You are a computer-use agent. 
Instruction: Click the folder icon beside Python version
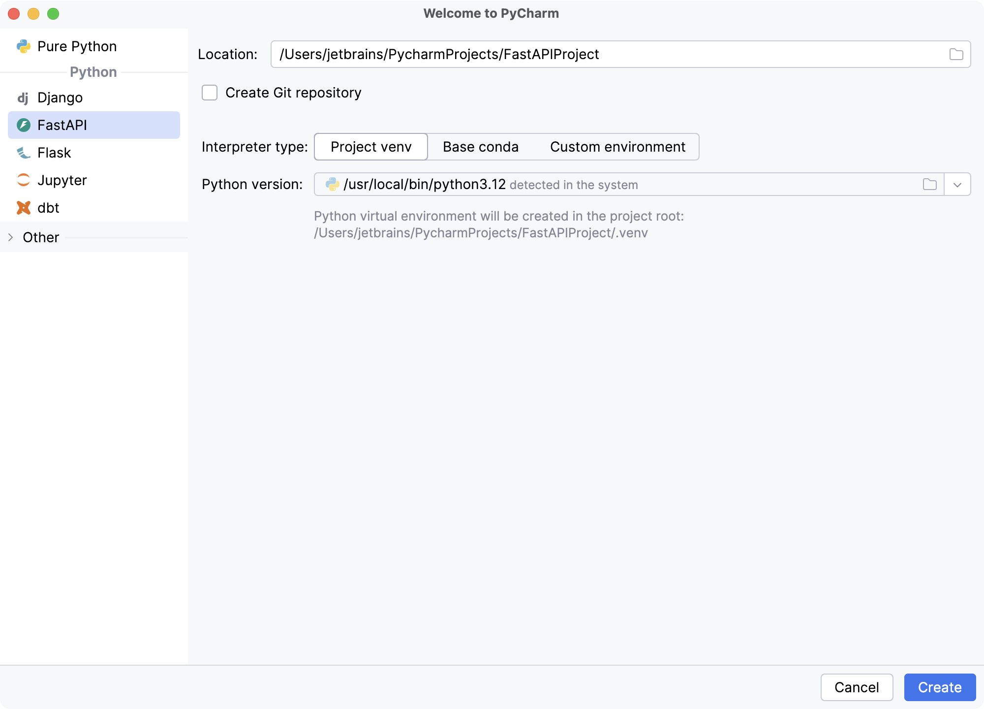click(x=930, y=184)
